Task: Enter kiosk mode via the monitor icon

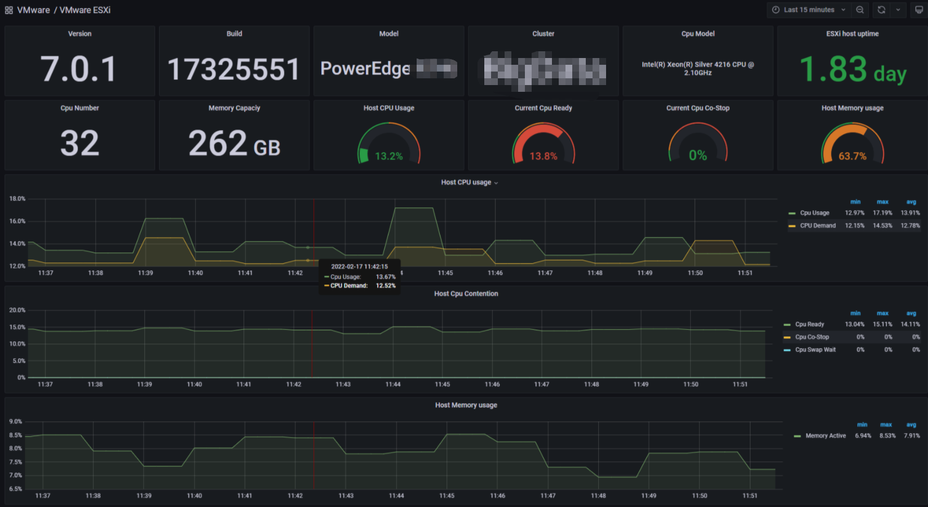Action: (919, 10)
